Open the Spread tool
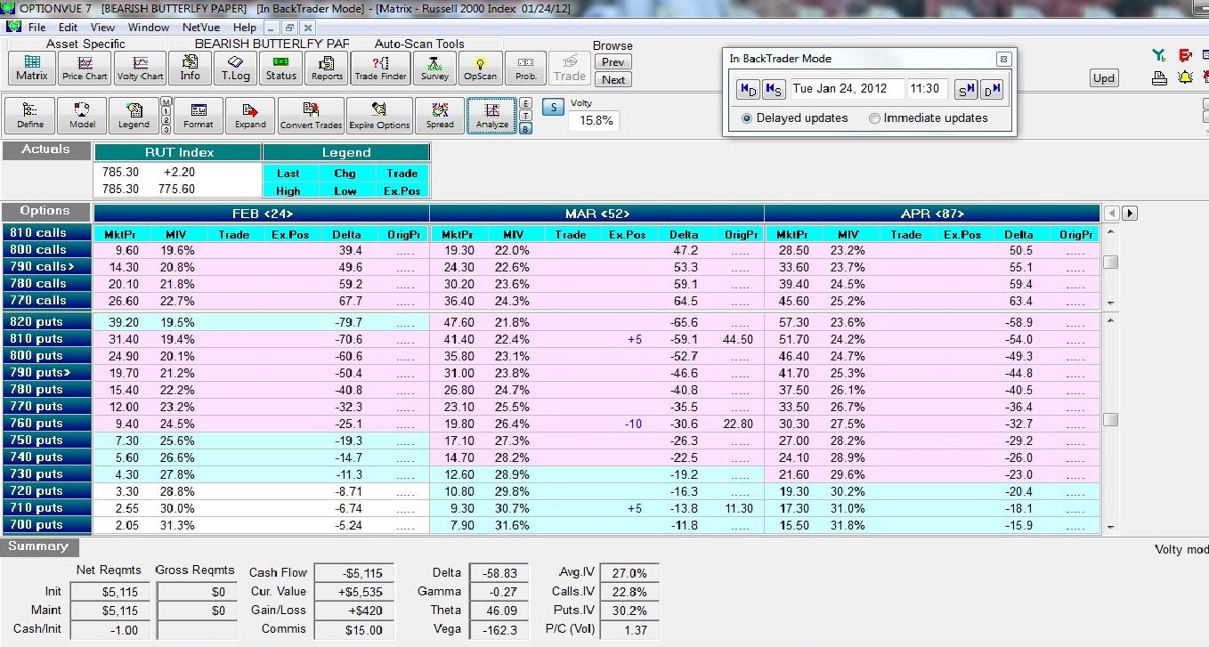 click(440, 115)
